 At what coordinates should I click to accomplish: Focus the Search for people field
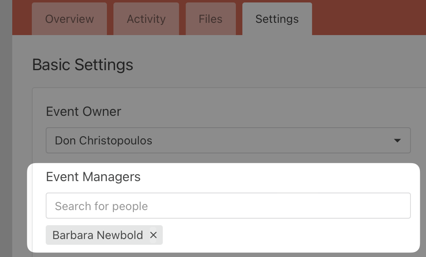[228, 206]
